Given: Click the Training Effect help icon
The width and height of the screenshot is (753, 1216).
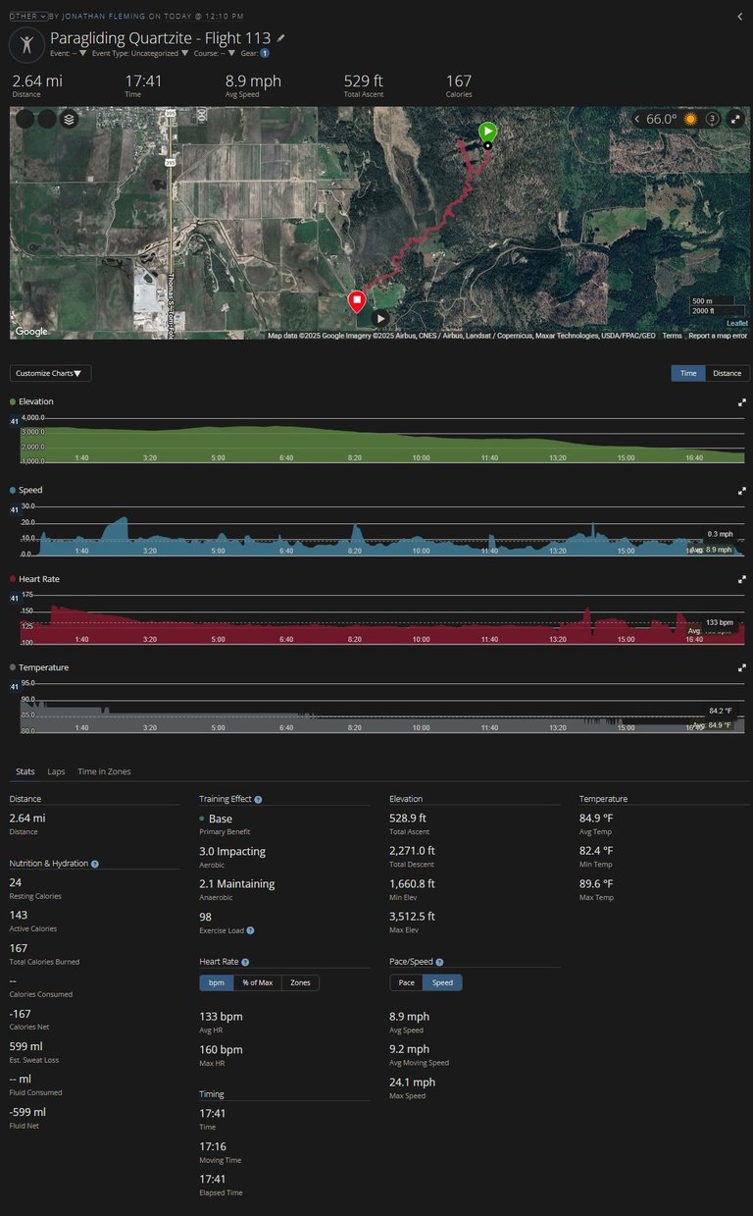Looking at the screenshot, I should 258,800.
